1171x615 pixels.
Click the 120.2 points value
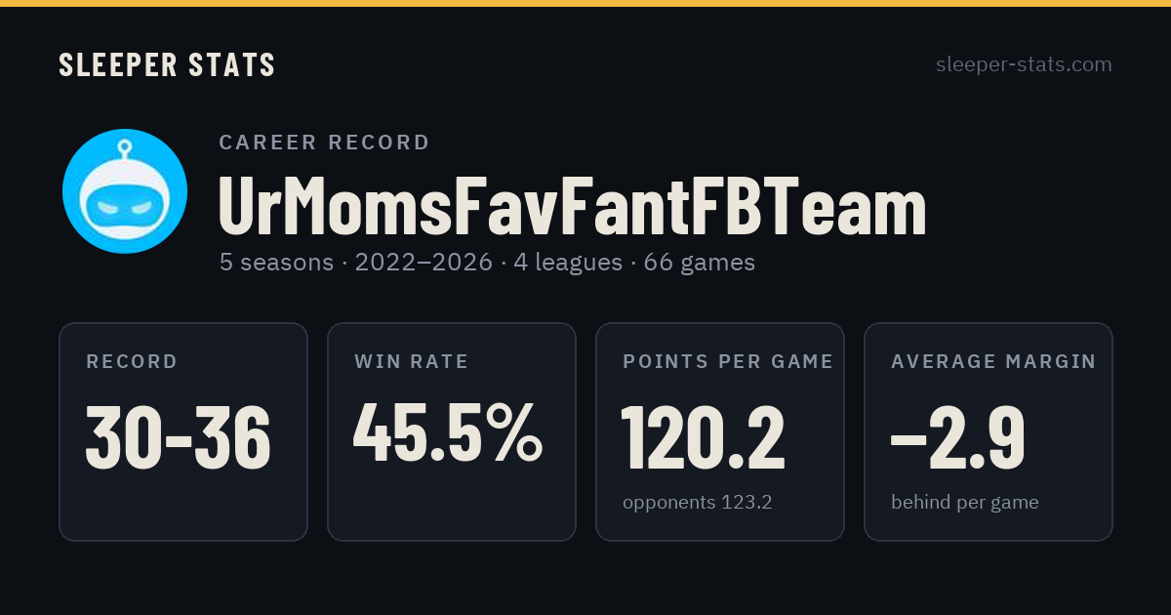pos(704,436)
